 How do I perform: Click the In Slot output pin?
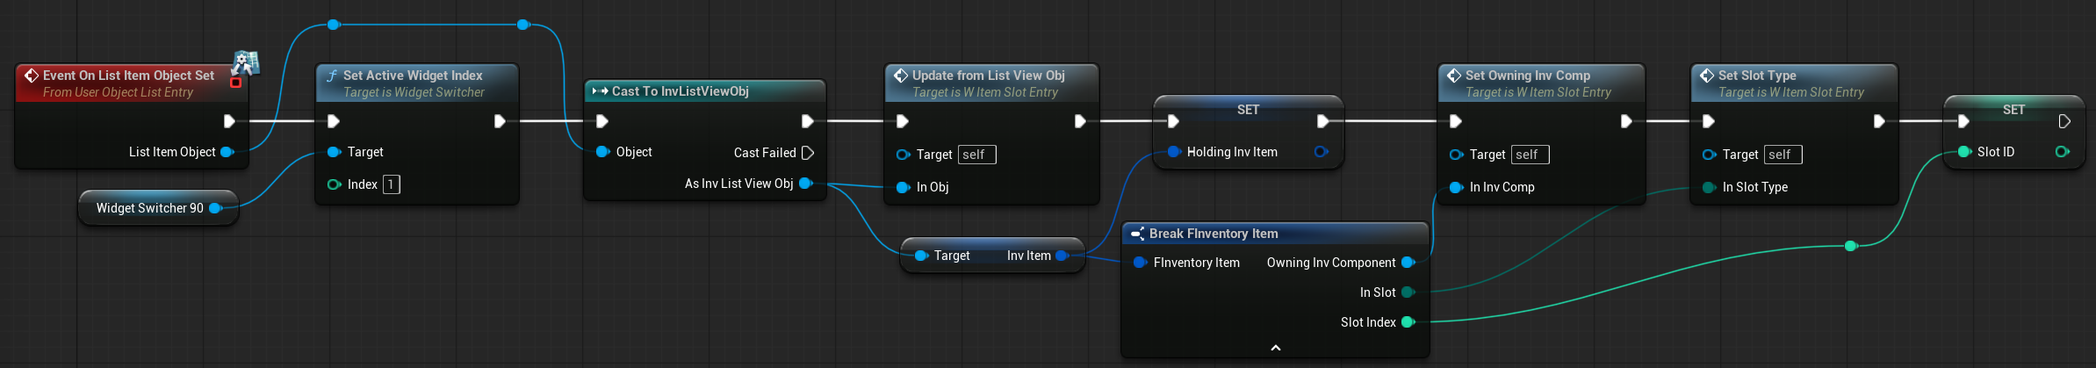(1408, 292)
